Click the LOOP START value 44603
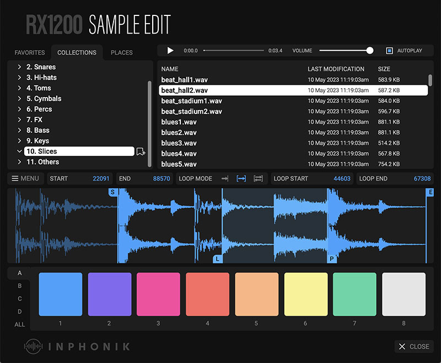The height and width of the screenshot is (363, 441). (x=342, y=178)
